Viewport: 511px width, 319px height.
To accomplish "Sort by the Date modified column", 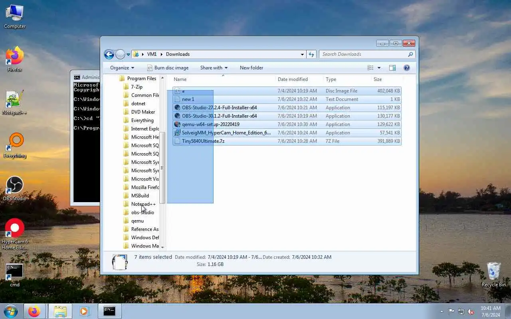I will pyautogui.click(x=299, y=79).
